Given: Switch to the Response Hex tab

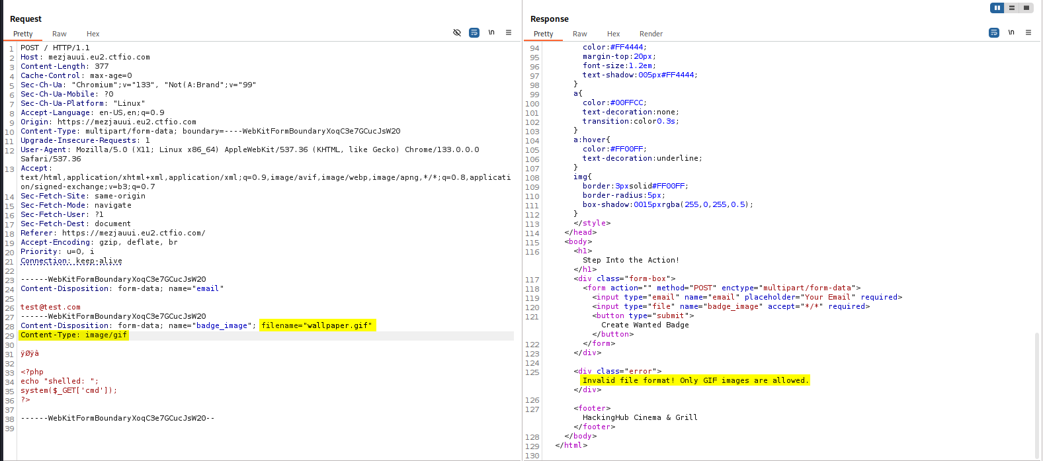Looking at the screenshot, I should pos(614,34).
